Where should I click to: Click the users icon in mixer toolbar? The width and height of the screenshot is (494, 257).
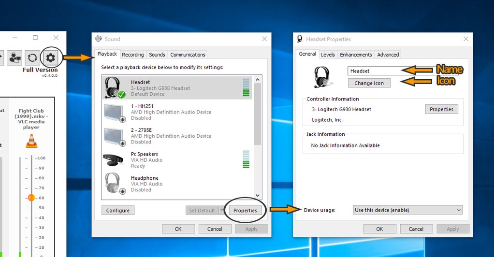[x=14, y=57]
